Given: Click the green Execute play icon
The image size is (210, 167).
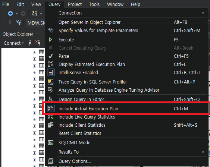Looking at the screenshot, I should point(50,40).
